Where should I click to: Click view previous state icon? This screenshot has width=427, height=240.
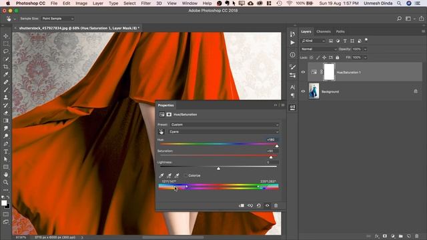click(250, 205)
